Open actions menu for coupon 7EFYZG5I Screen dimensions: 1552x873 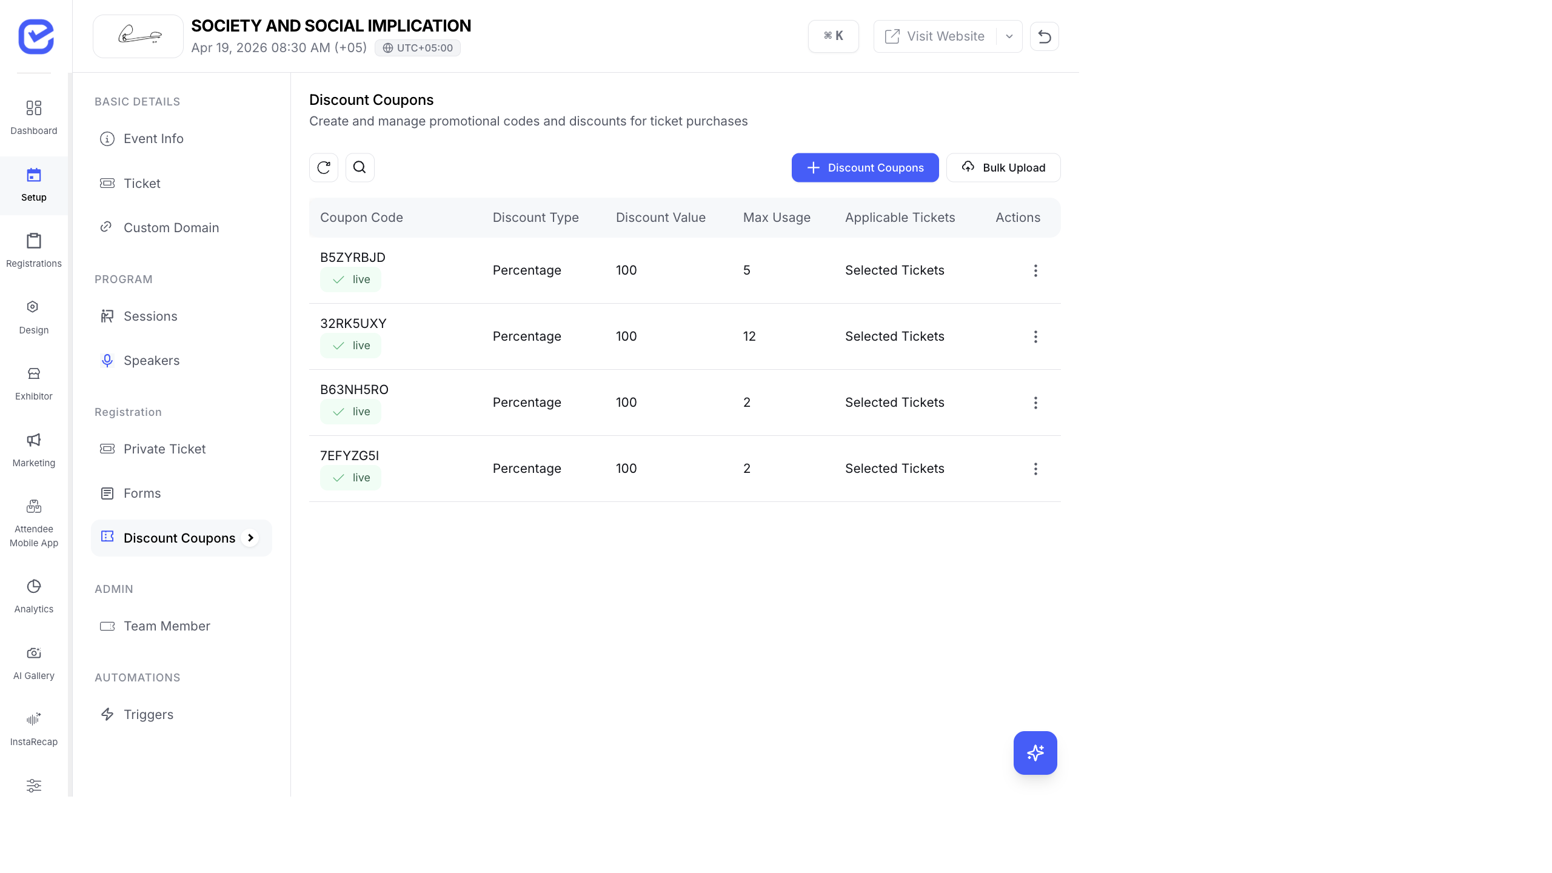point(1035,469)
